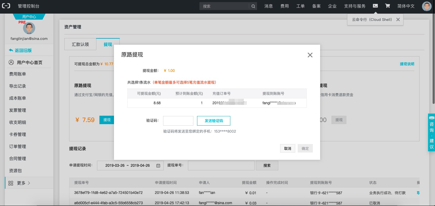Click the 用户中心 badge in sidebar

29,17
